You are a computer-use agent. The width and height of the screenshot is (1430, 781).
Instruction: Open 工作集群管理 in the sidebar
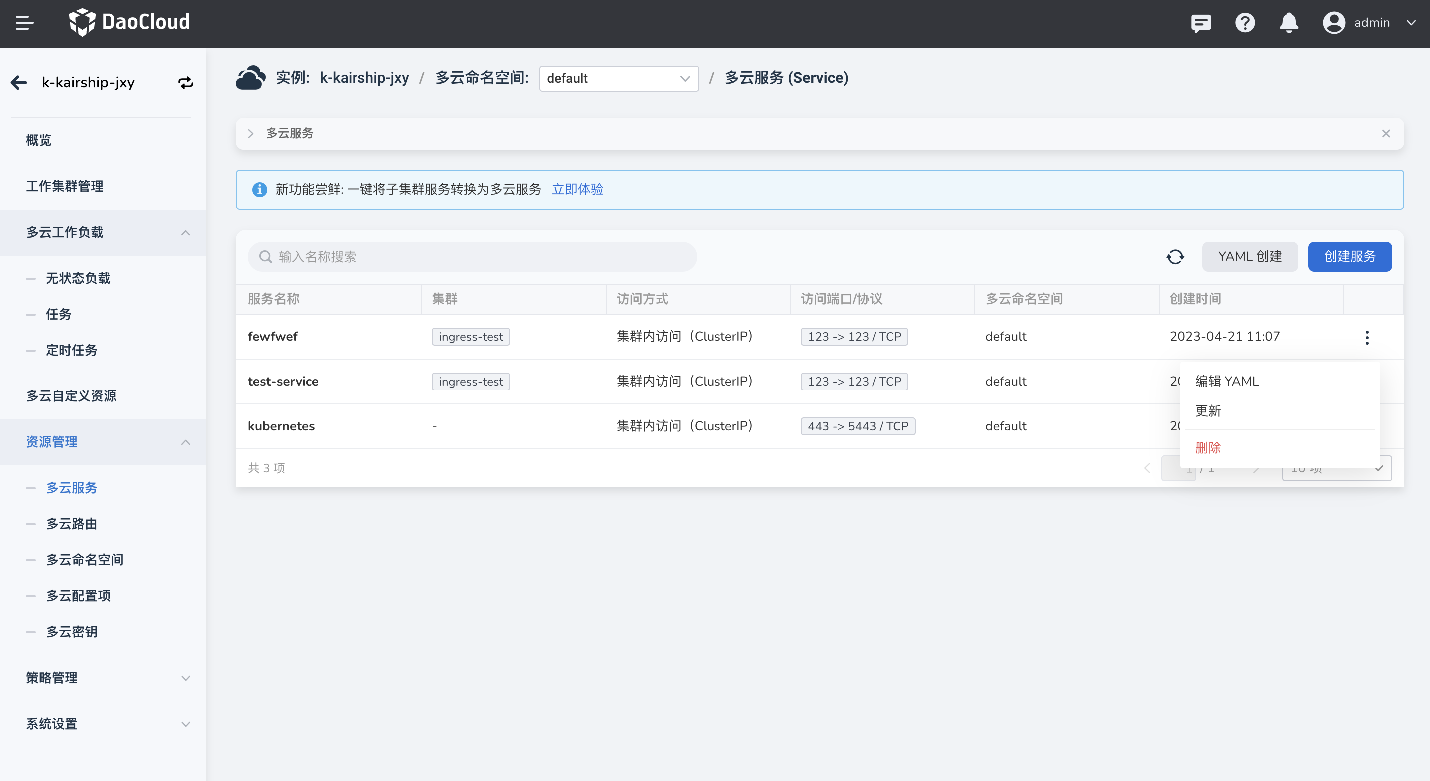(65, 186)
